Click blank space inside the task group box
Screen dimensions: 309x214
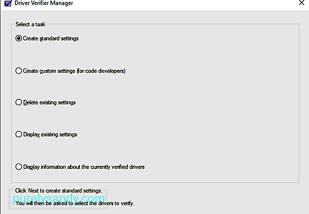coord(217,102)
